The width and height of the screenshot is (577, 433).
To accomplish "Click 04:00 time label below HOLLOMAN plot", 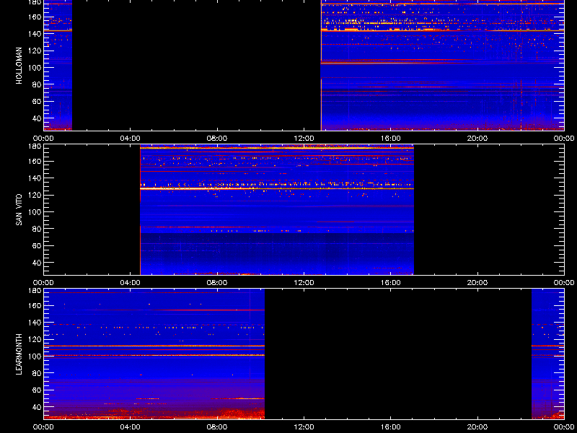I will click(131, 139).
